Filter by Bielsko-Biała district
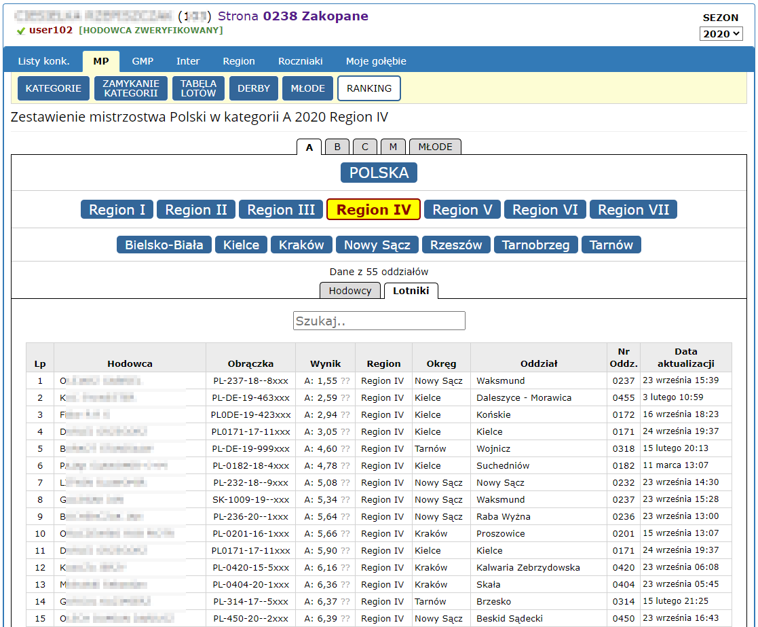This screenshot has height=627, width=758. point(164,245)
